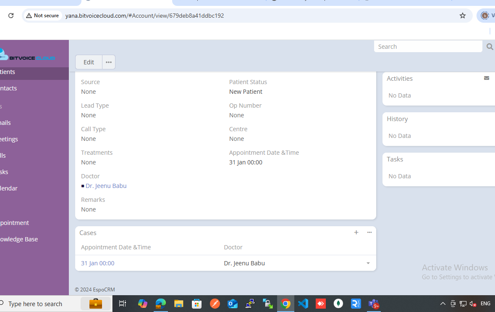Click the Search magnifier icon
Image resolution: width=495 pixels, height=312 pixels.
pyautogui.click(x=490, y=47)
